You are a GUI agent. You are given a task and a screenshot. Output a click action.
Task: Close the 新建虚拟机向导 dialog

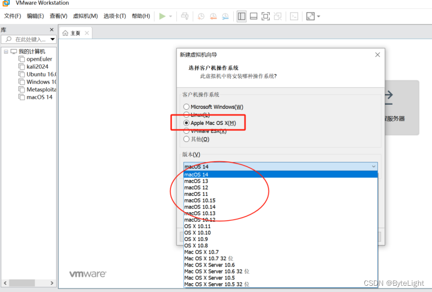coord(377,55)
